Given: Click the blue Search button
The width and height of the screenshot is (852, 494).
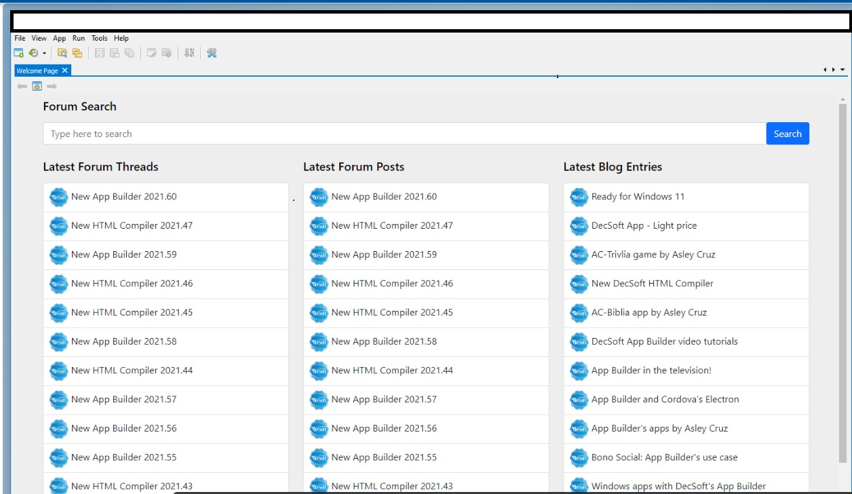Looking at the screenshot, I should 788,134.
